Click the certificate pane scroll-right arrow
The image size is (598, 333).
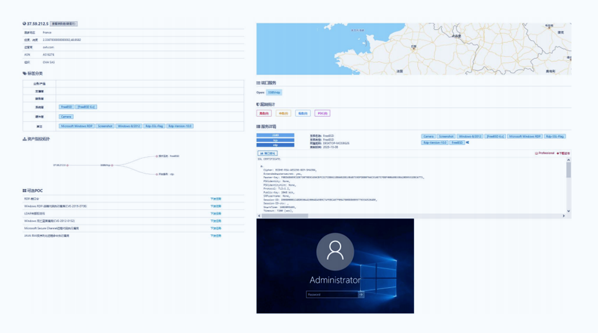[x=564, y=216]
